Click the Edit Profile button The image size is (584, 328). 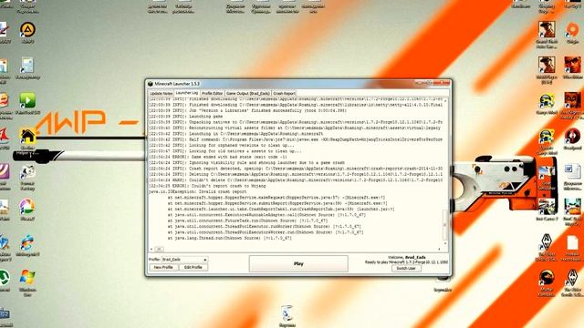193,267
